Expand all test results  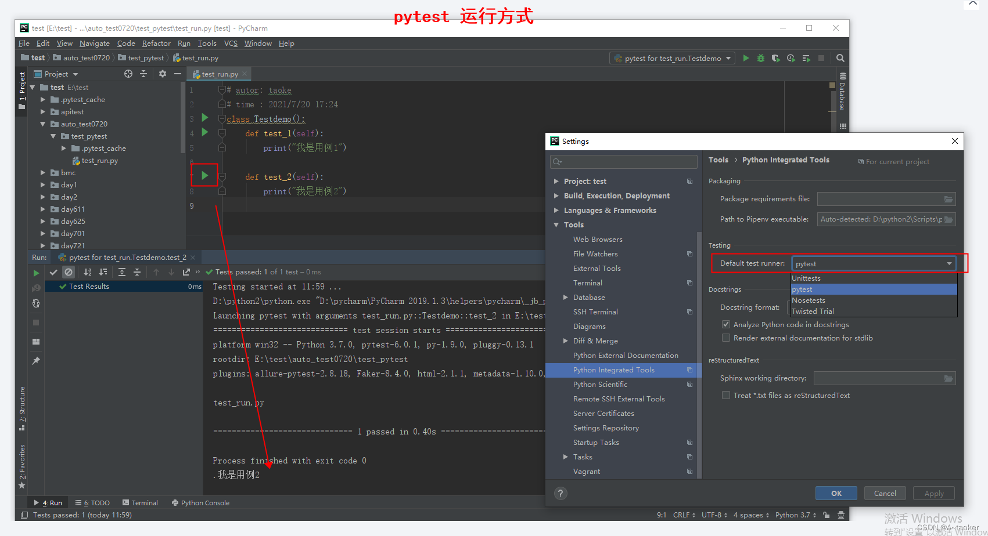point(122,272)
